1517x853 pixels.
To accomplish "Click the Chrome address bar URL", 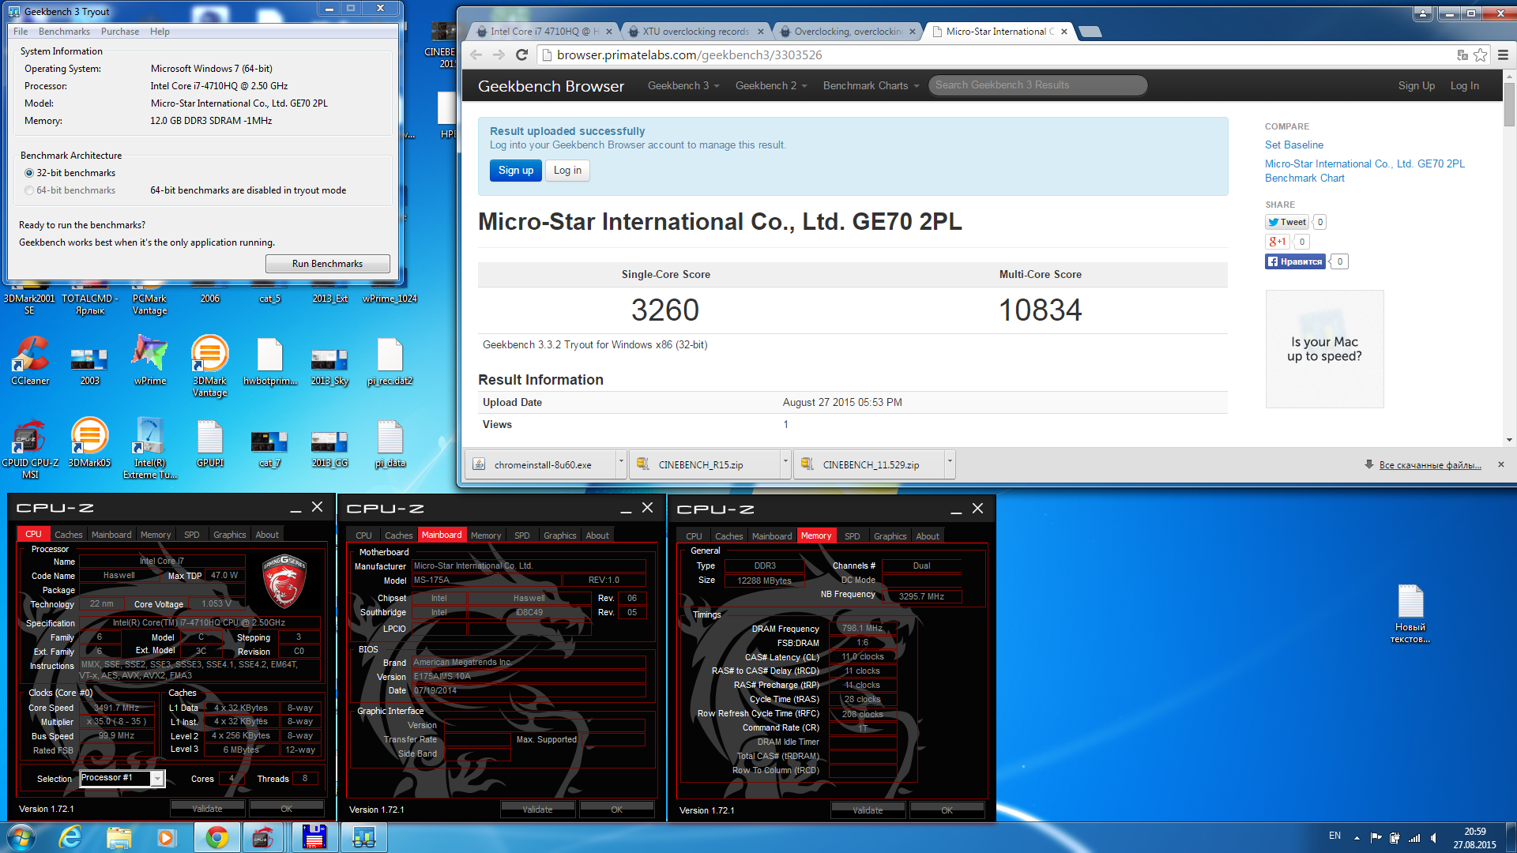I will click(x=689, y=54).
